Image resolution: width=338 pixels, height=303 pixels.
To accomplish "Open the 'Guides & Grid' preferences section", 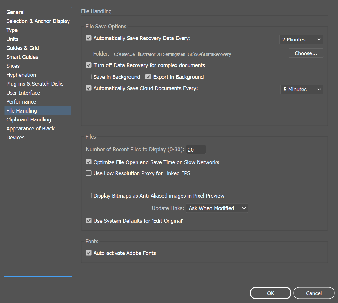I will tap(23, 48).
